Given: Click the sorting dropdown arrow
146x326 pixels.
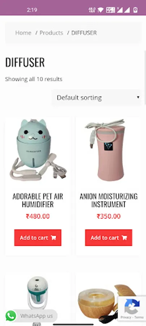Looking at the screenshot, I should tap(138, 97).
